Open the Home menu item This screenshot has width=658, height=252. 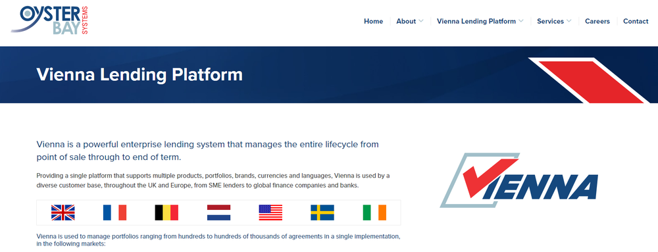click(x=374, y=21)
